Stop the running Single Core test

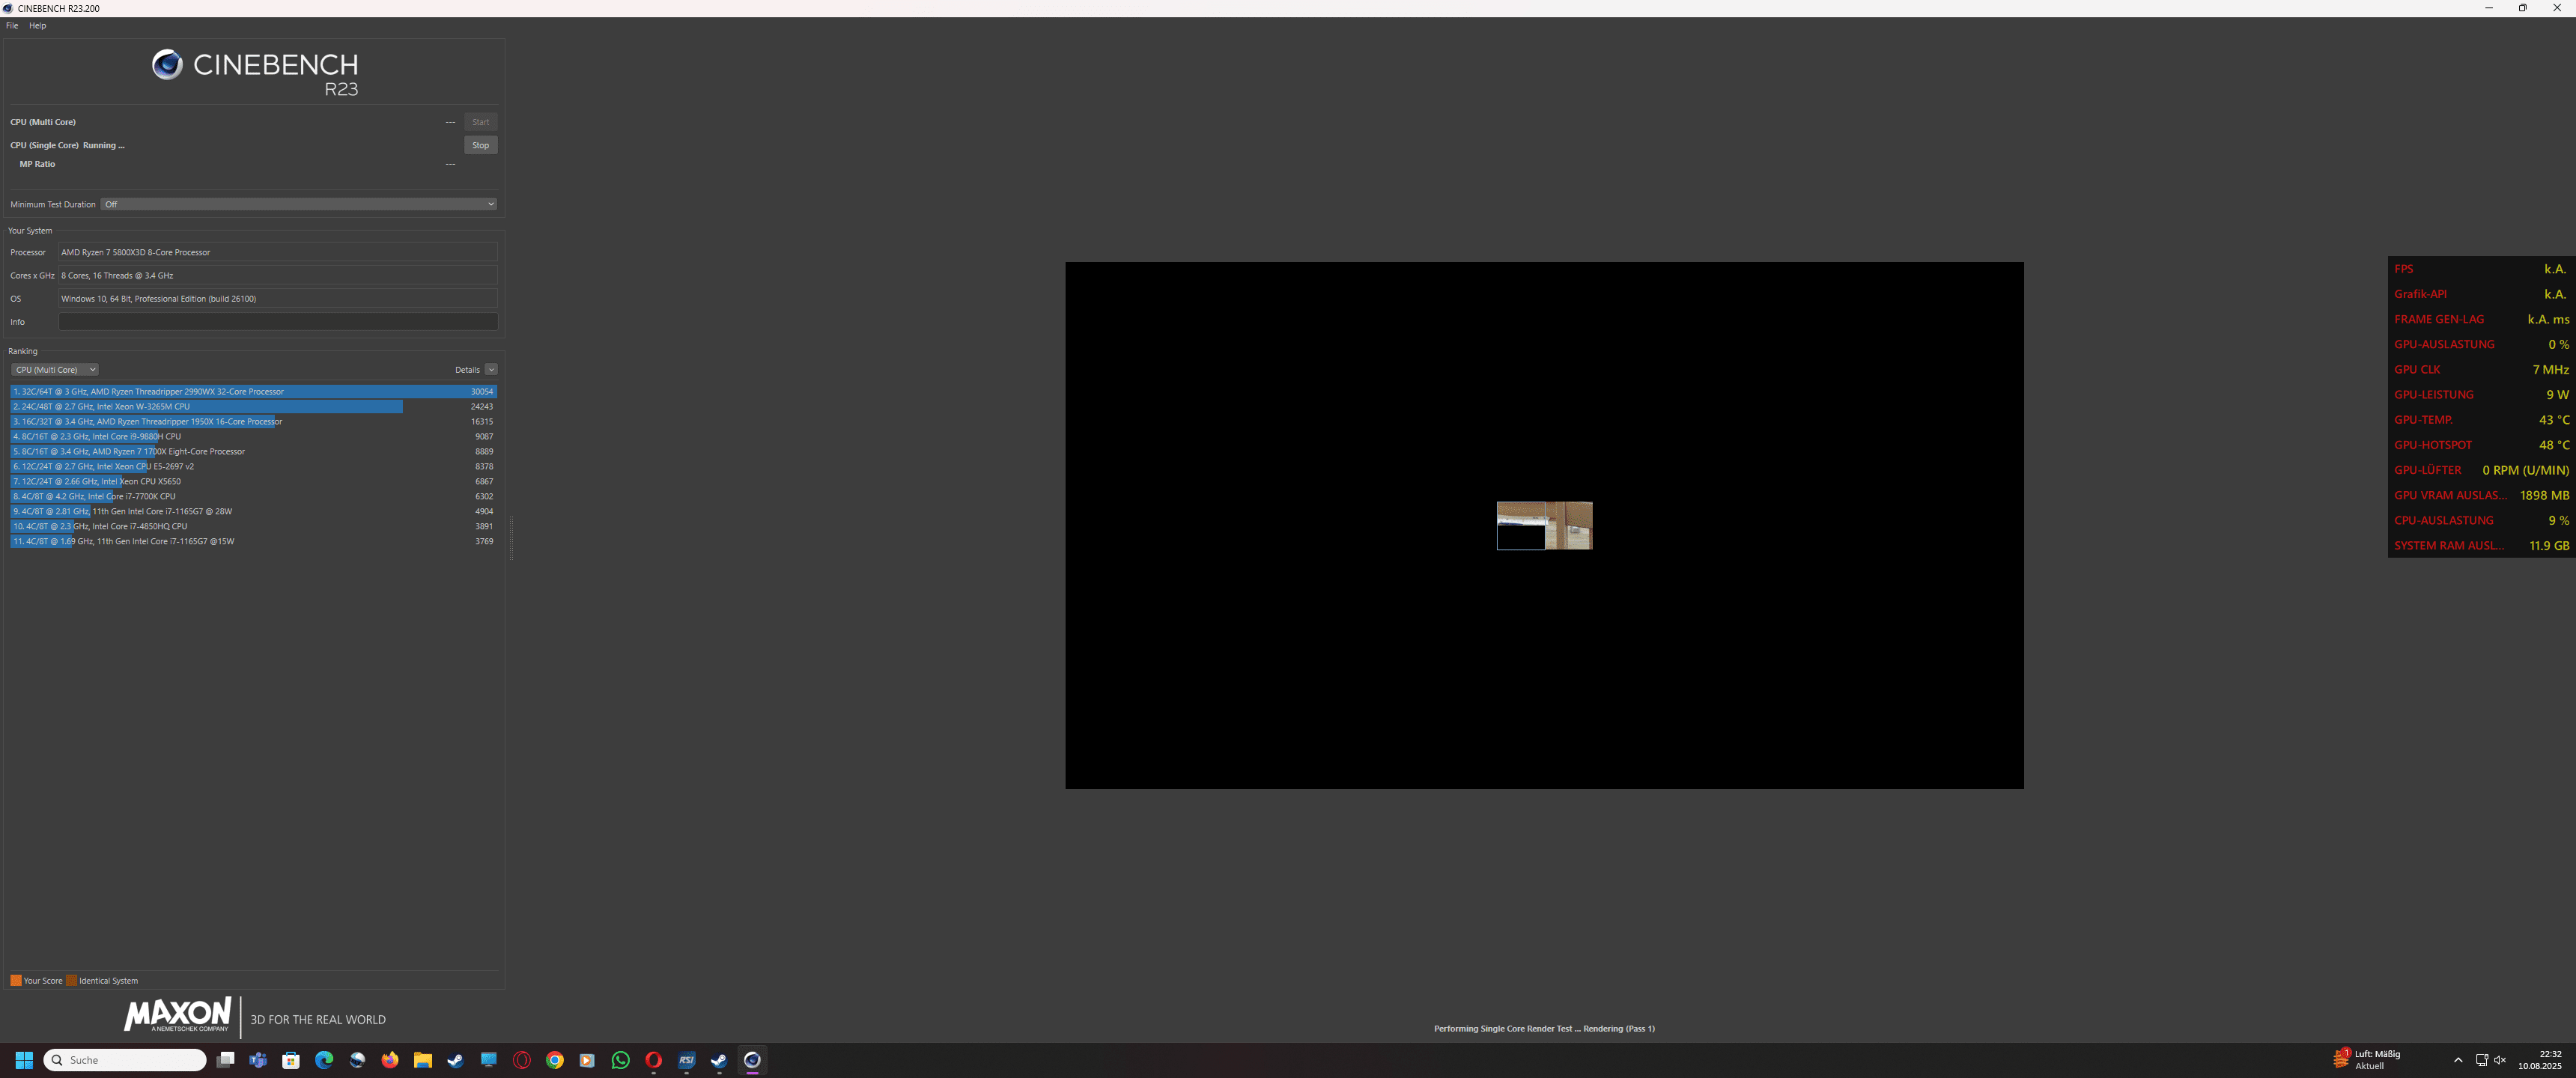[x=480, y=145]
